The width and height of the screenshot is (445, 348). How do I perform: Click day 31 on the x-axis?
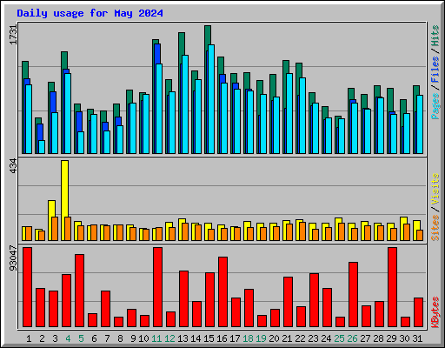pyautogui.click(x=417, y=338)
